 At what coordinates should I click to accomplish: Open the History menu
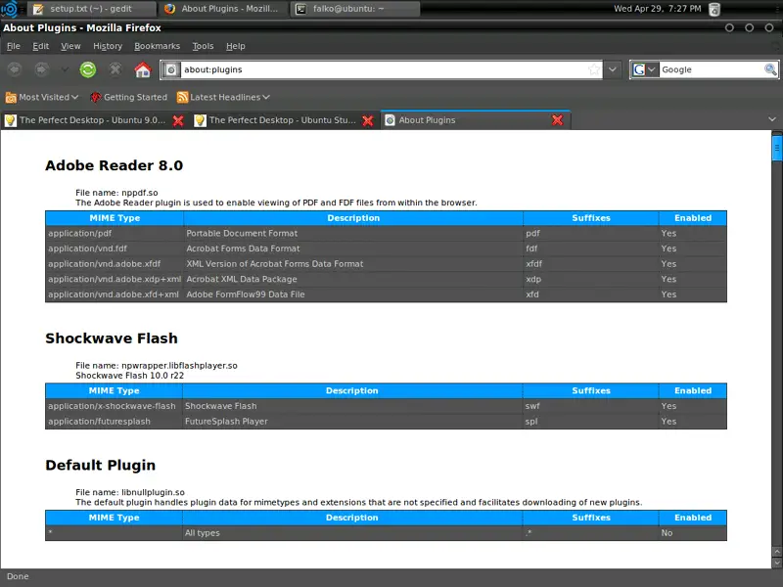[108, 46]
